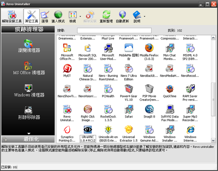Activate 獵人模式 hunter mode
The image size is (218, 171).
coord(58,17)
